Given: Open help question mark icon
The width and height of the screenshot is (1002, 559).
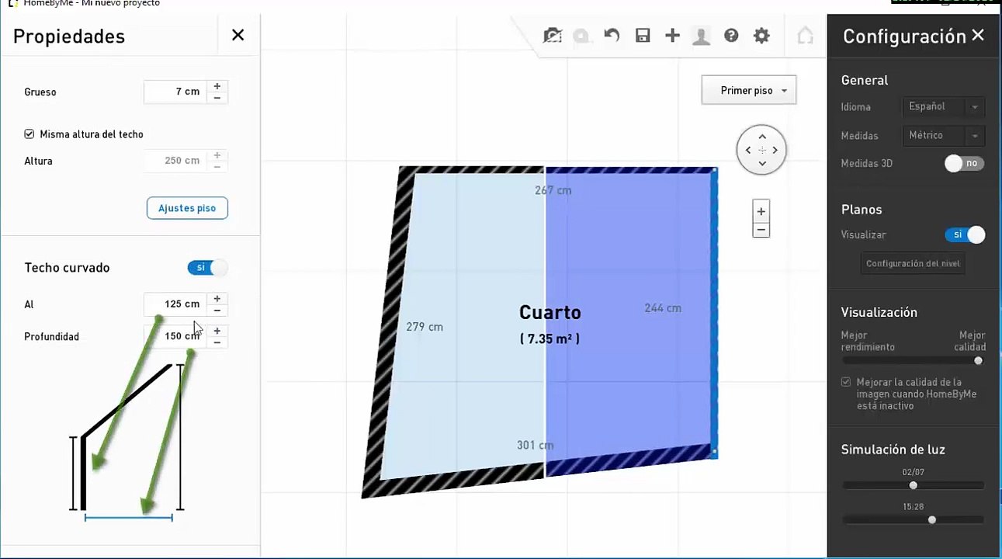Looking at the screenshot, I should pos(731,36).
